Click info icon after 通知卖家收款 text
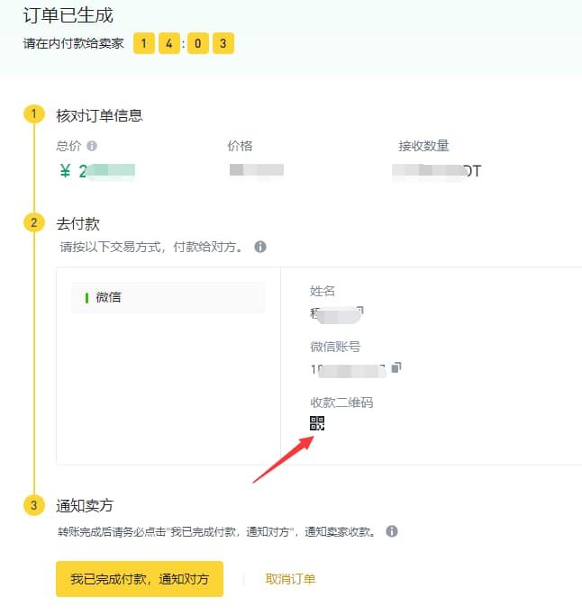The image size is (582, 615). (392, 531)
